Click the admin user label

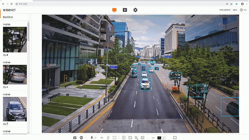tap(235, 10)
